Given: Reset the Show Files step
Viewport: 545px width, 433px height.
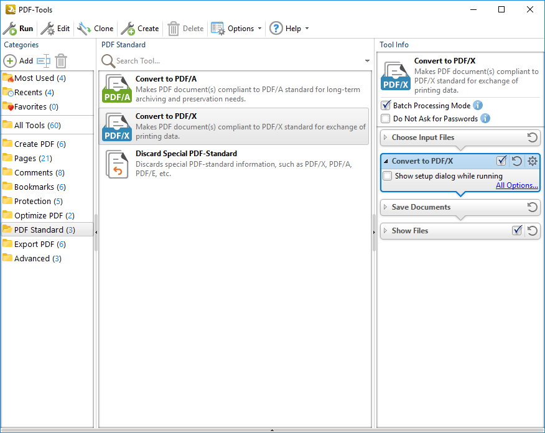Looking at the screenshot, I should pos(532,231).
